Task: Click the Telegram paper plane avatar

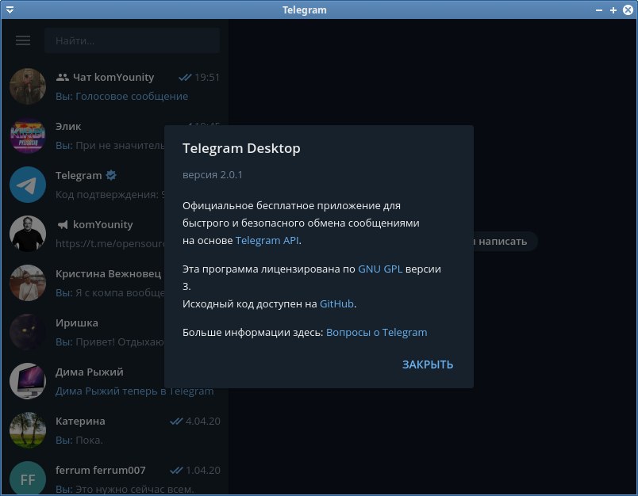Action: pyautogui.click(x=28, y=185)
